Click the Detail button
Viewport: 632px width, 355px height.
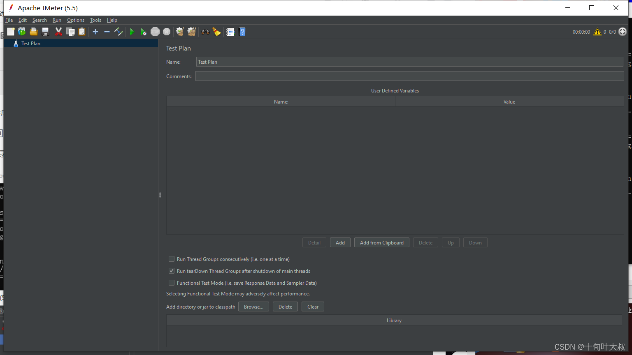(x=314, y=242)
